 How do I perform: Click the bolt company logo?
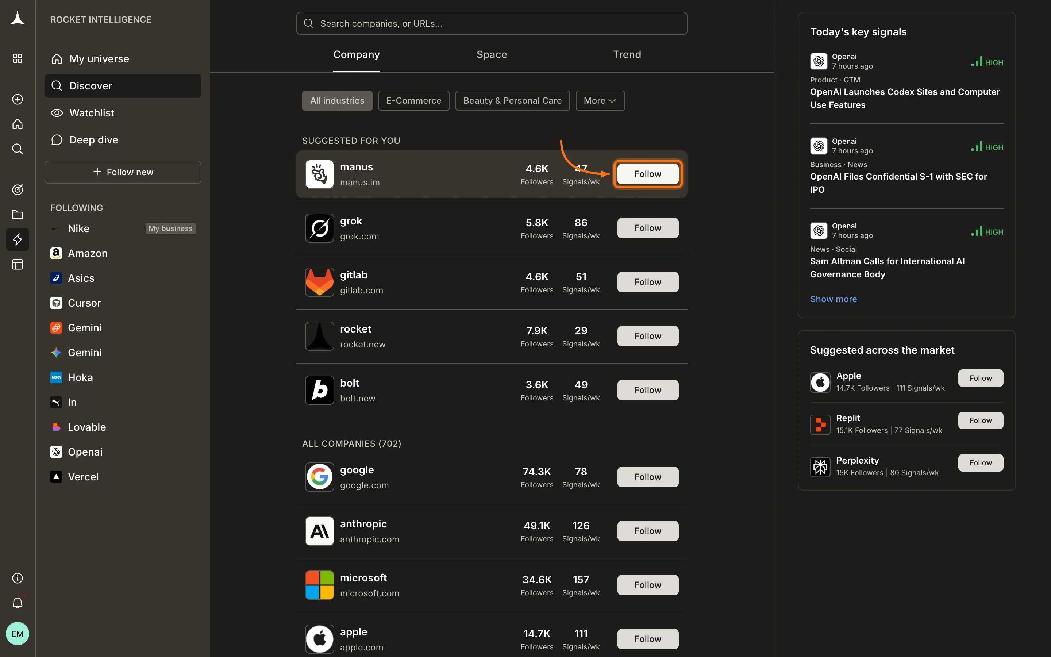coord(319,390)
